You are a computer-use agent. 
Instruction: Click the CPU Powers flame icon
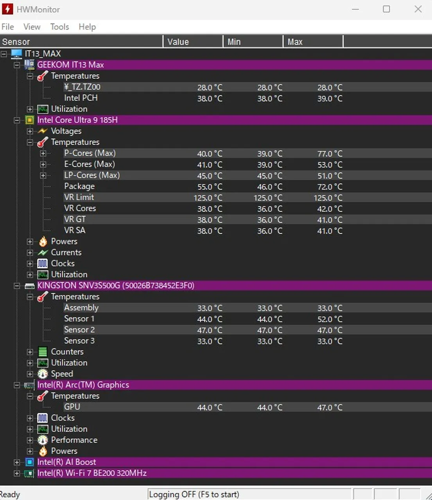point(43,241)
